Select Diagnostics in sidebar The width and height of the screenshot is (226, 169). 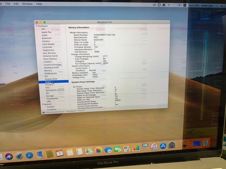(x=48, y=50)
